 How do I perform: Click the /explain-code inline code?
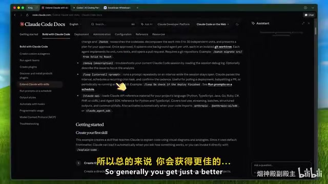pyautogui.click(x=87, y=150)
